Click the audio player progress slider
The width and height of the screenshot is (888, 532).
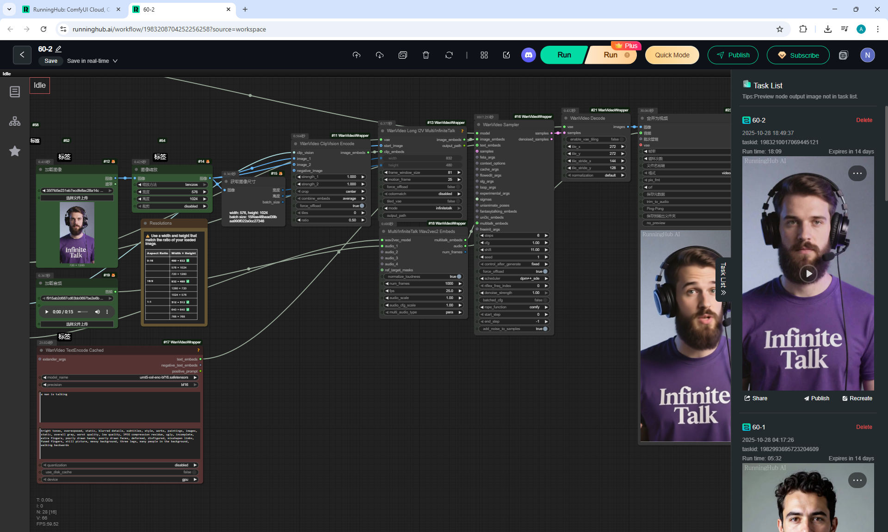[83, 312]
